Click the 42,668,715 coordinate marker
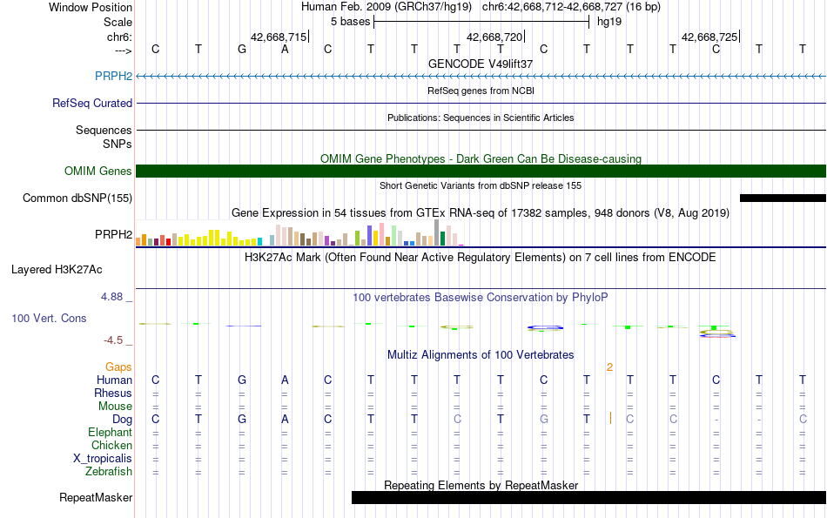 (279, 37)
